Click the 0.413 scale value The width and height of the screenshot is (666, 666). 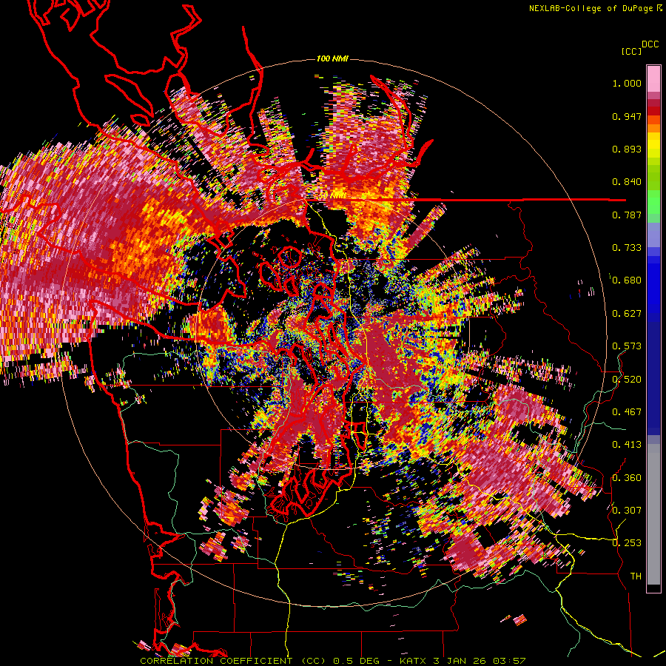click(627, 445)
